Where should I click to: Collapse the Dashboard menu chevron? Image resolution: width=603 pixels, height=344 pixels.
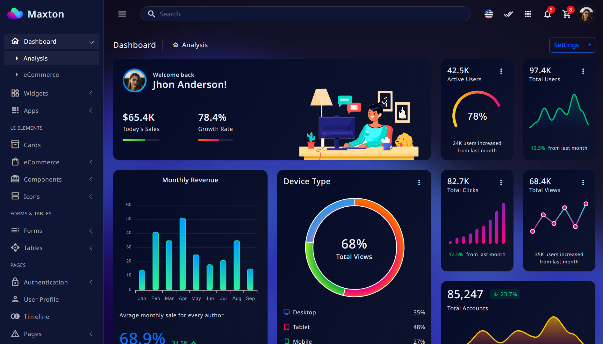92,41
